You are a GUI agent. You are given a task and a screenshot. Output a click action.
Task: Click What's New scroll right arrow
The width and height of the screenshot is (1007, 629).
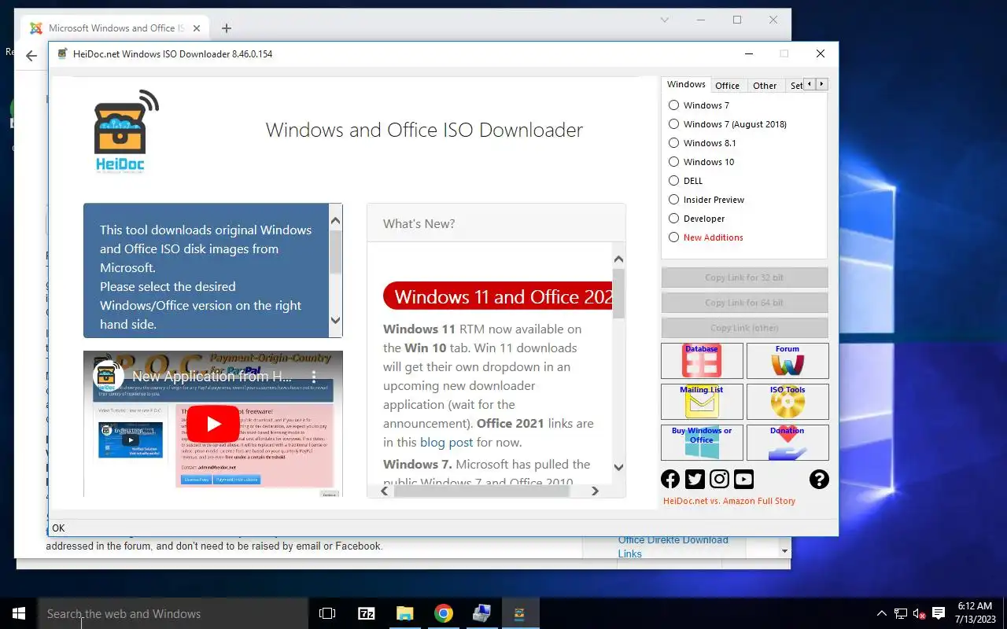coord(595,491)
